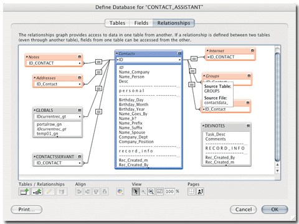Click the second icon in the Align group

(88, 192)
